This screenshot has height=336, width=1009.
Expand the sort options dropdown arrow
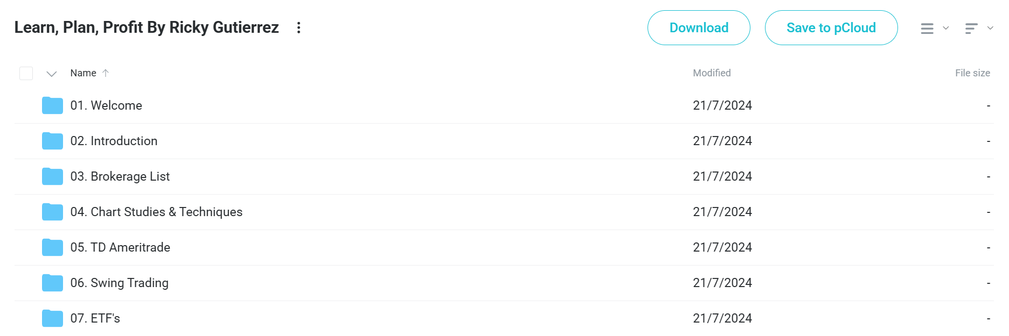tap(990, 28)
